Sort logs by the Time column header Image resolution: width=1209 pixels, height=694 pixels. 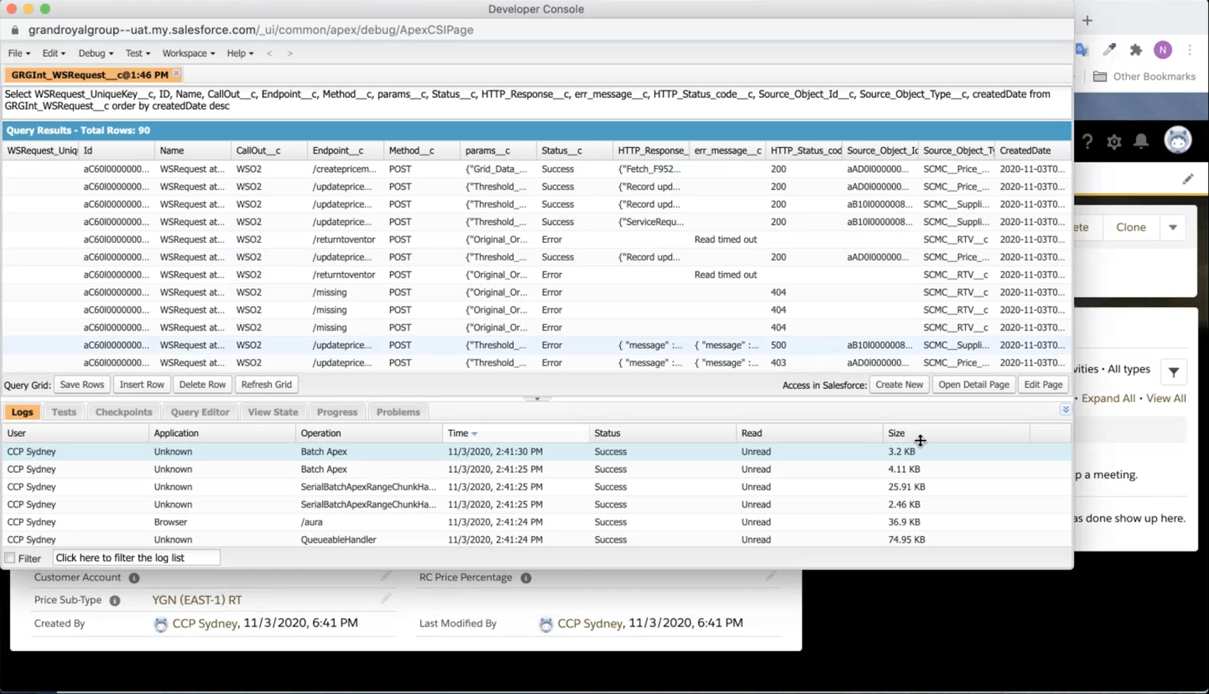[x=458, y=433]
